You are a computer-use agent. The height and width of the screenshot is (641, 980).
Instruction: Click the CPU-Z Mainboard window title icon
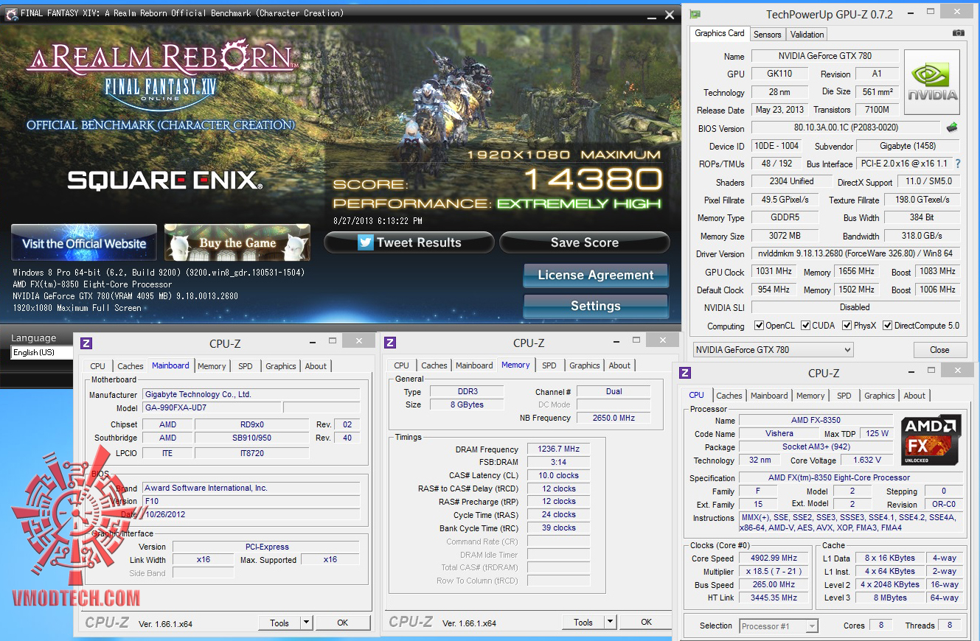point(86,343)
